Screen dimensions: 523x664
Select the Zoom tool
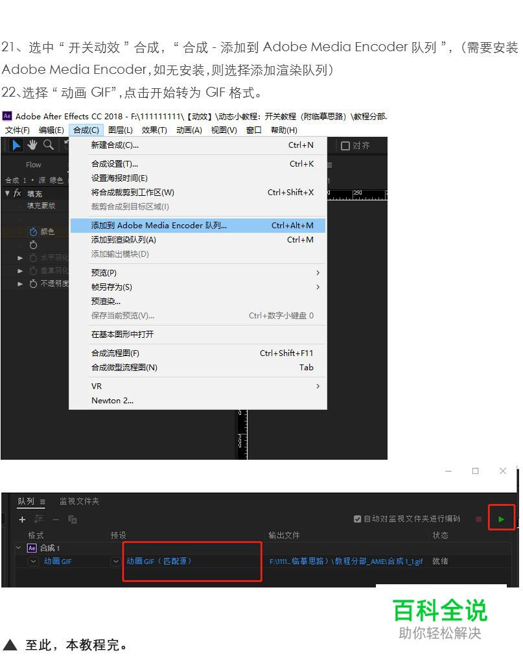(x=49, y=144)
